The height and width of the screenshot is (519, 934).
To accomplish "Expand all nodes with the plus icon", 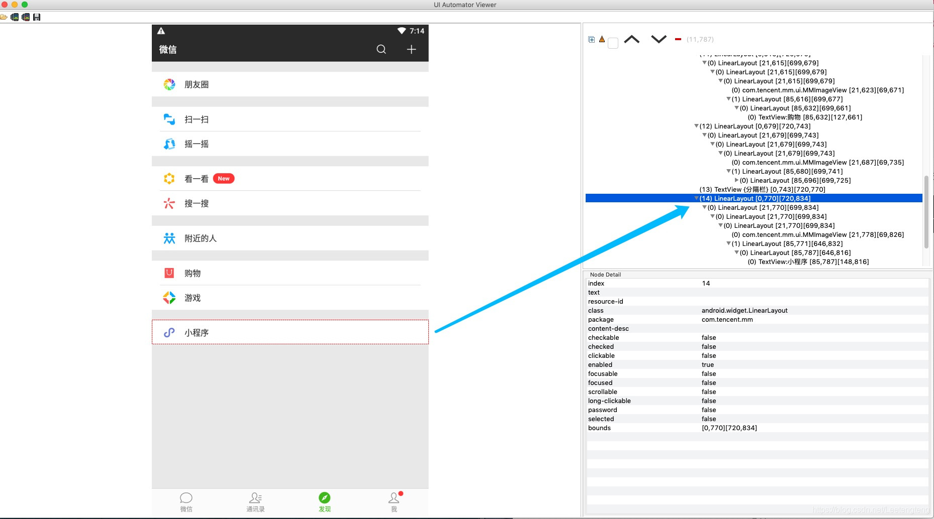I will coord(592,40).
